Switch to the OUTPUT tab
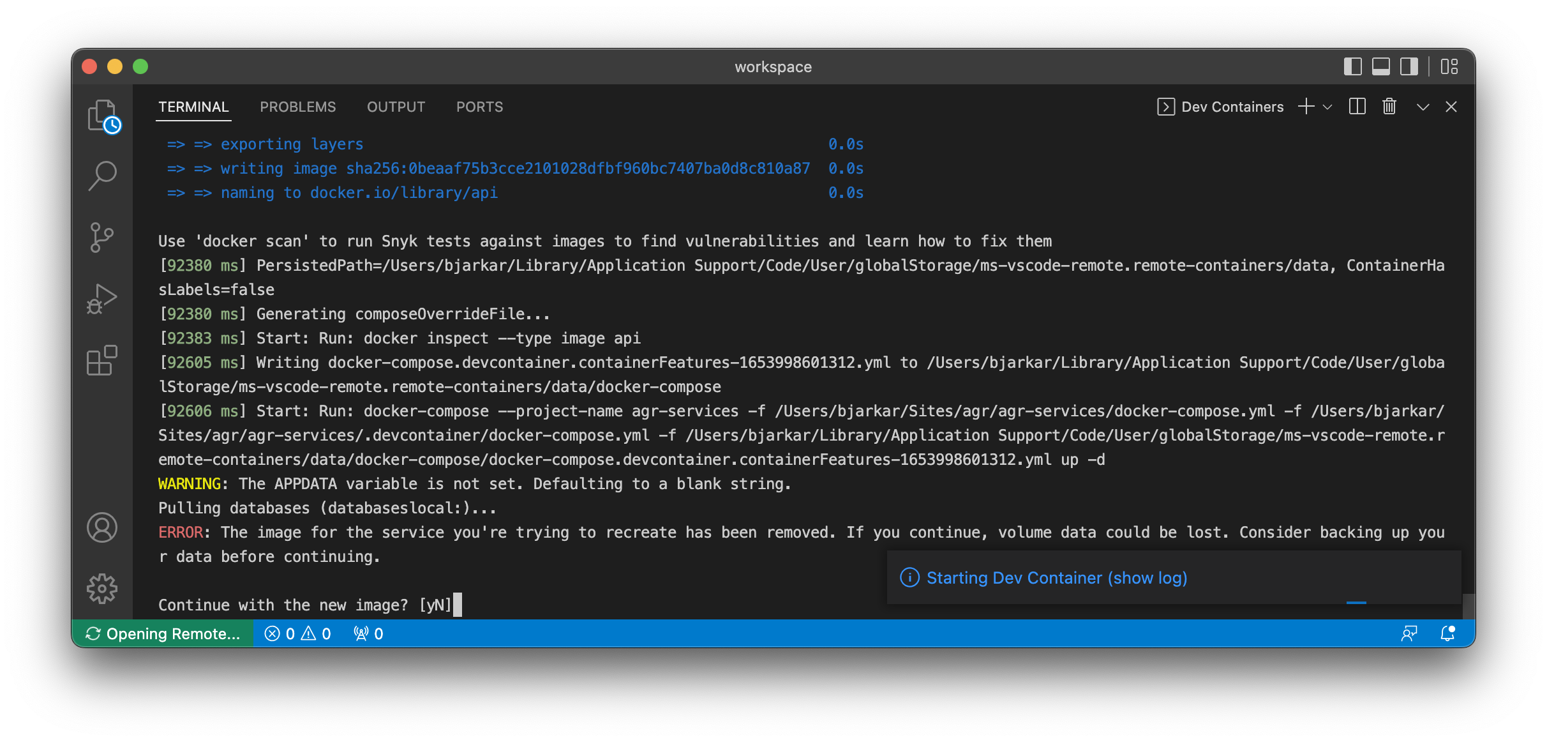The image size is (1547, 742). pyautogui.click(x=396, y=107)
